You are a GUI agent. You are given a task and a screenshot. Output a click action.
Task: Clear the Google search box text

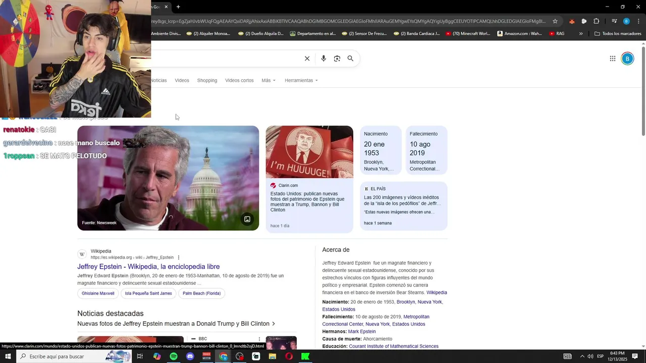coord(307,58)
